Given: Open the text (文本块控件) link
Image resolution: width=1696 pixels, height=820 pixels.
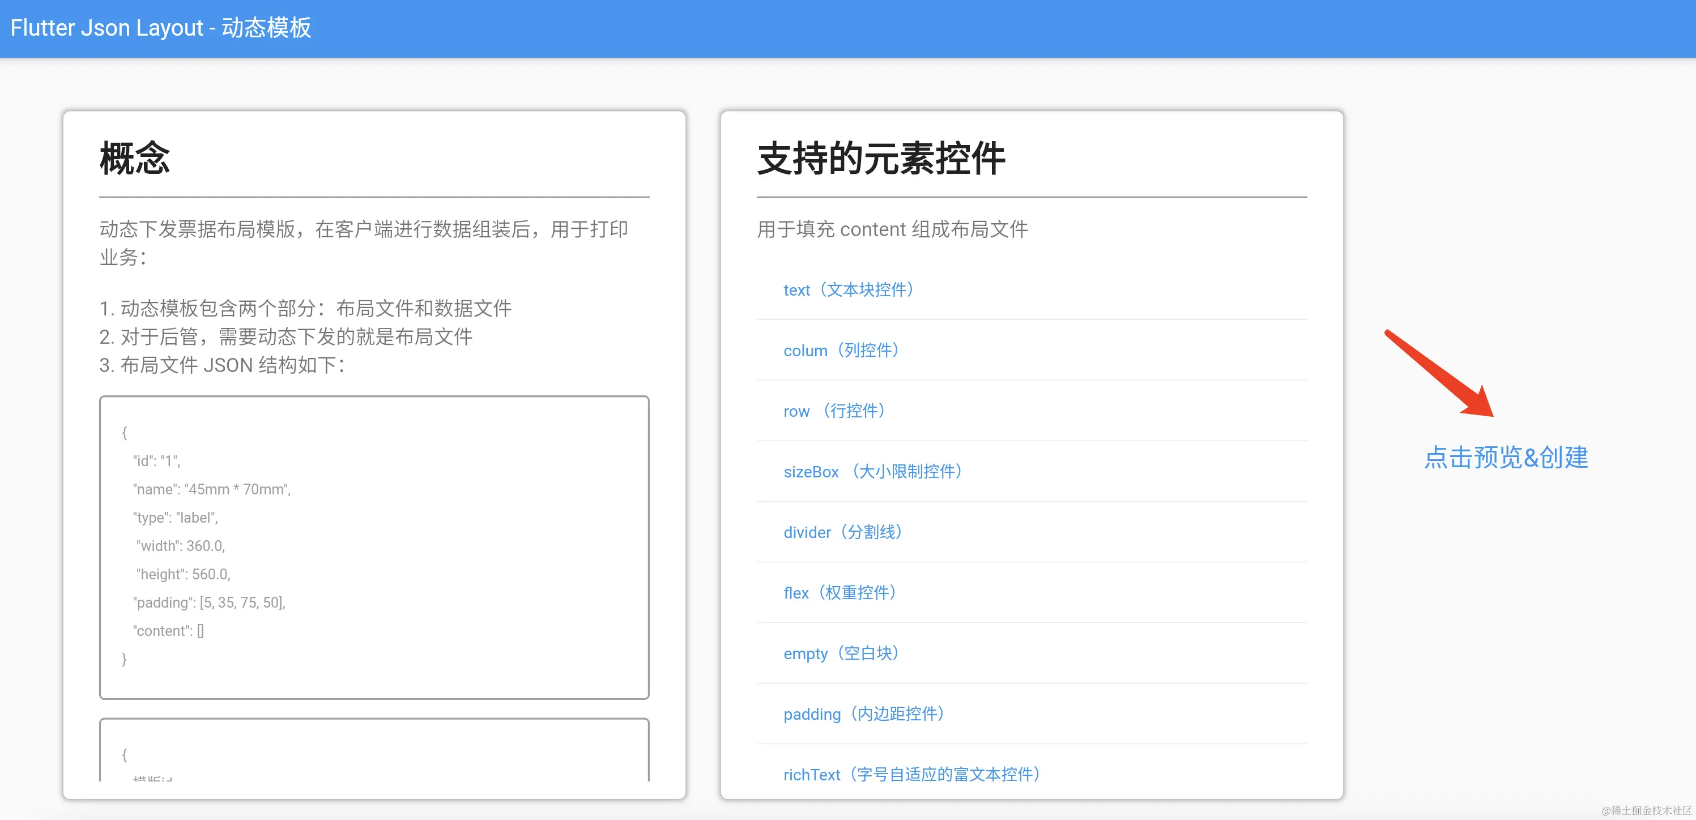Looking at the screenshot, I should 848,289.
